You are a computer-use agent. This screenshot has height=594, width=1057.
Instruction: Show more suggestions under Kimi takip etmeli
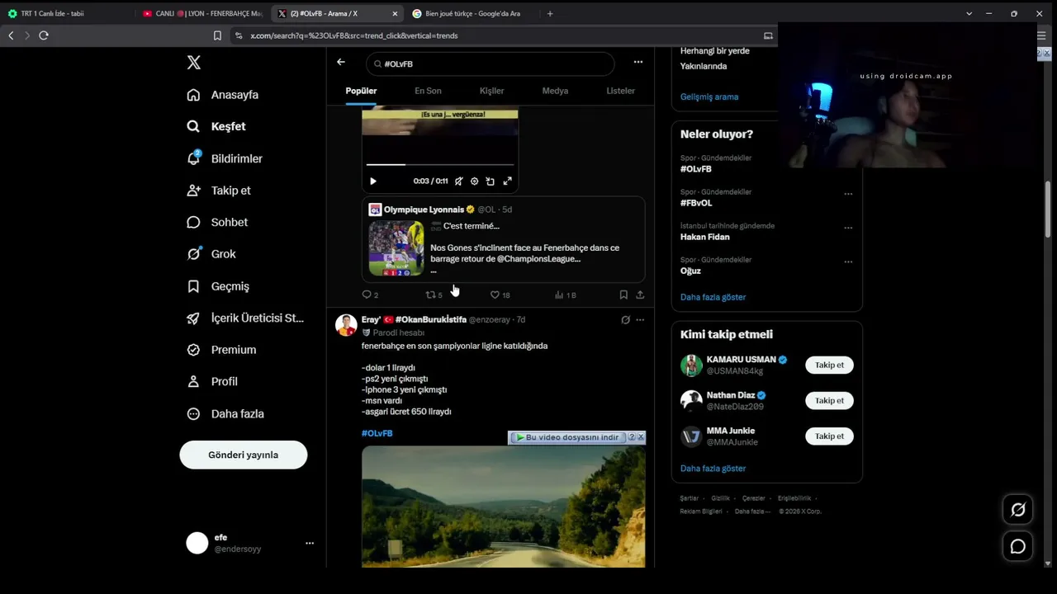713,469
